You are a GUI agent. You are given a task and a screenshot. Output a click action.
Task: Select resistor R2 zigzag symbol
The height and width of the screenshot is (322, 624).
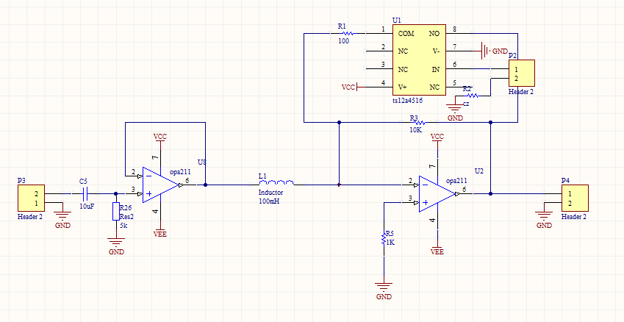(x=473, y=96)
